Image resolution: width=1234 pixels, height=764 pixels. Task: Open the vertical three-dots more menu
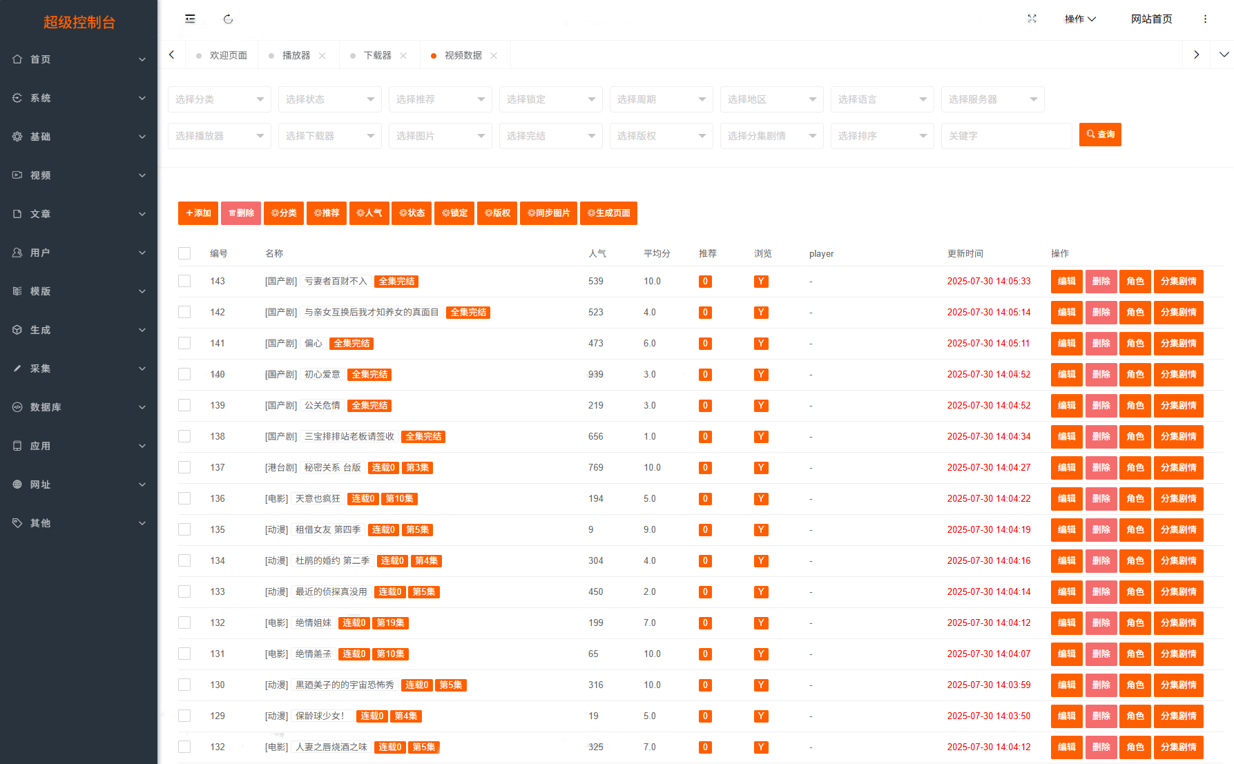(x=1205, y=19)
